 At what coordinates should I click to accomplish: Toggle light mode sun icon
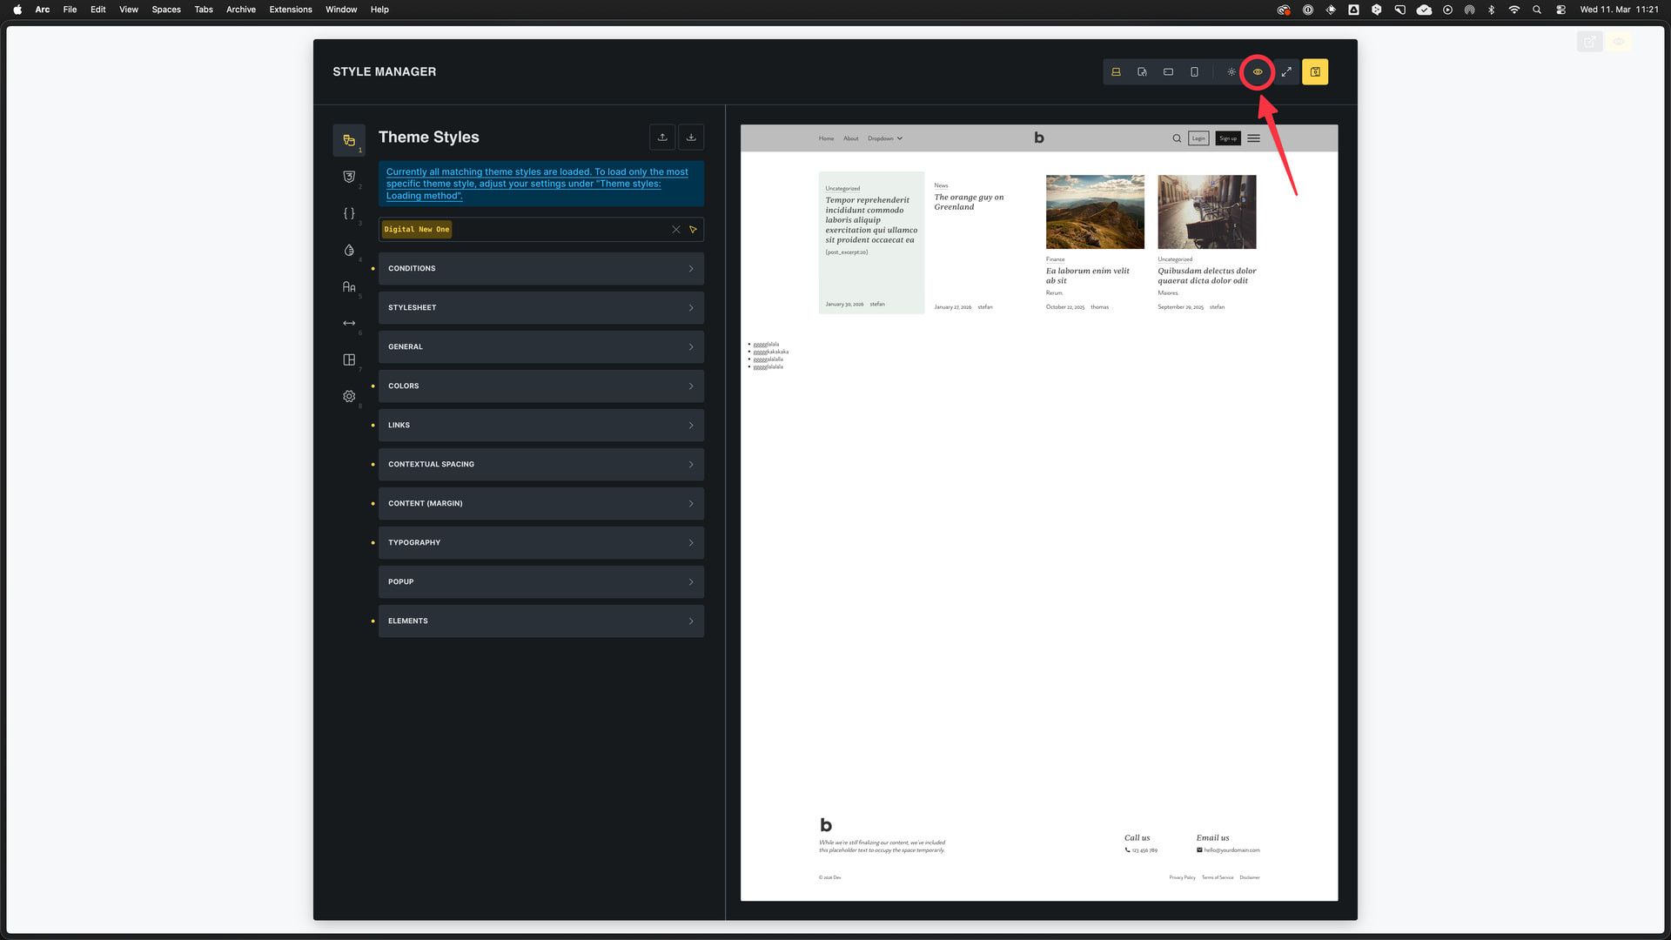click(x=1231, y=72)
